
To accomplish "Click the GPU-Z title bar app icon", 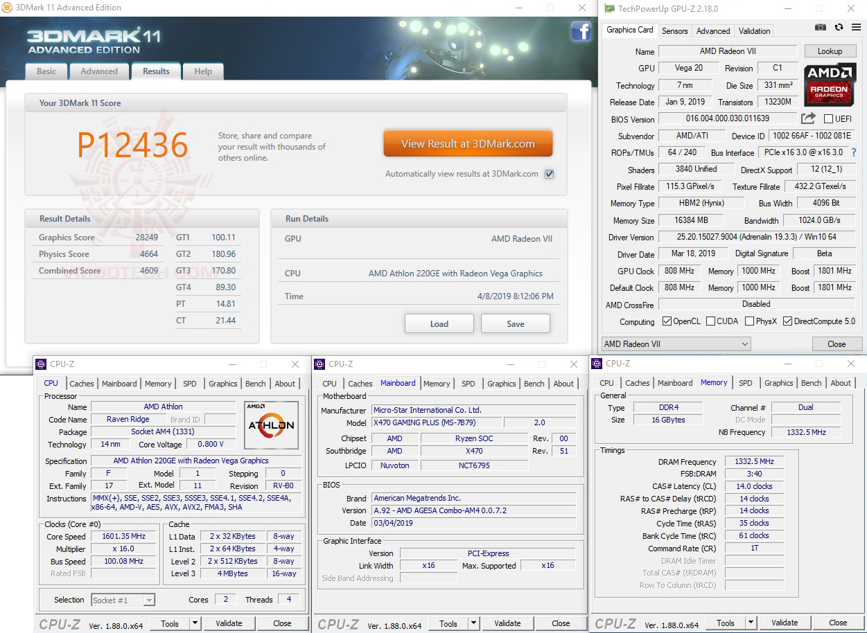I will [x=609, y=8].
